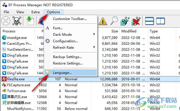Choose Backup Settings... menu entry

[x=70, y=57]
